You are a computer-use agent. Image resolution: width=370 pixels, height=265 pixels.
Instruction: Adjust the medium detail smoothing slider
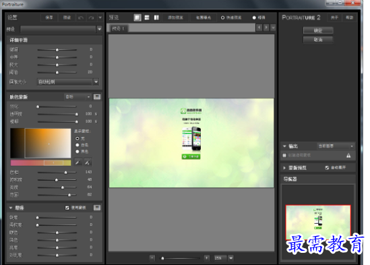click(57, 57)
